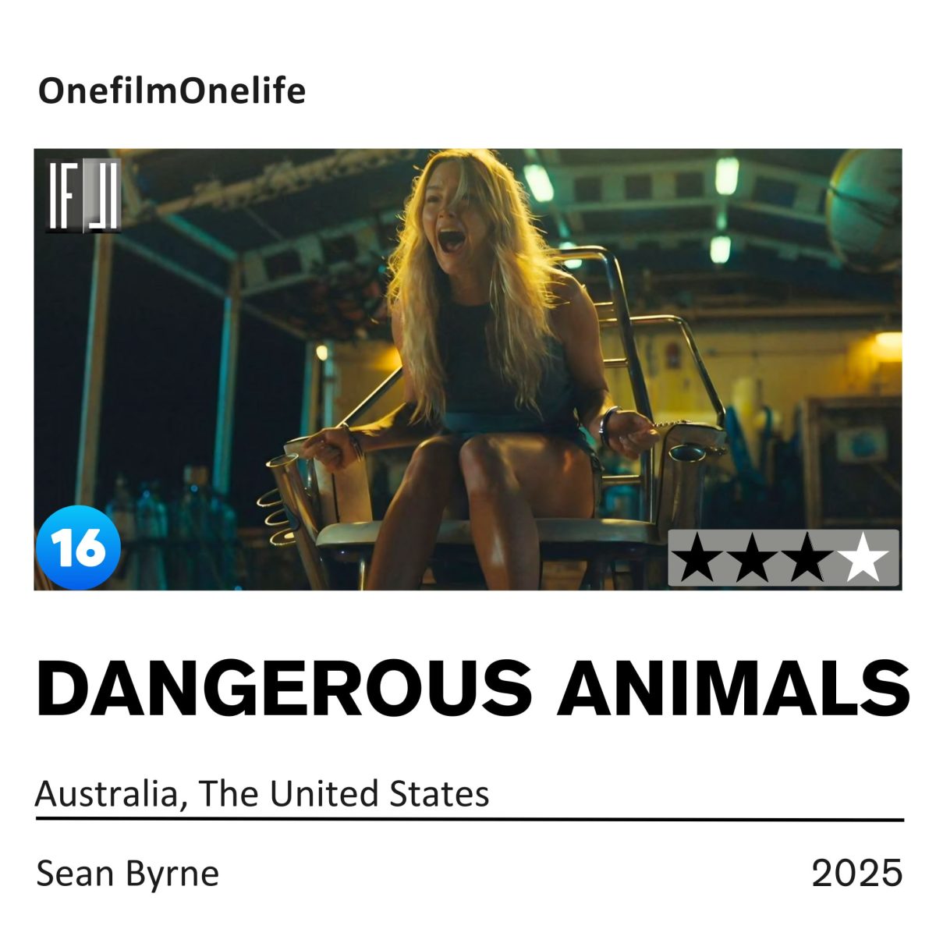The height and width of the screenshot is (936, 936).
Task: Click the OnefilmOnelife header text
Action: 172,91
